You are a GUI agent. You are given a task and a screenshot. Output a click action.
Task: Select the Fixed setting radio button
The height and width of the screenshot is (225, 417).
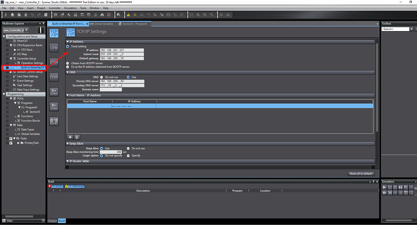(x=67, y=46)
